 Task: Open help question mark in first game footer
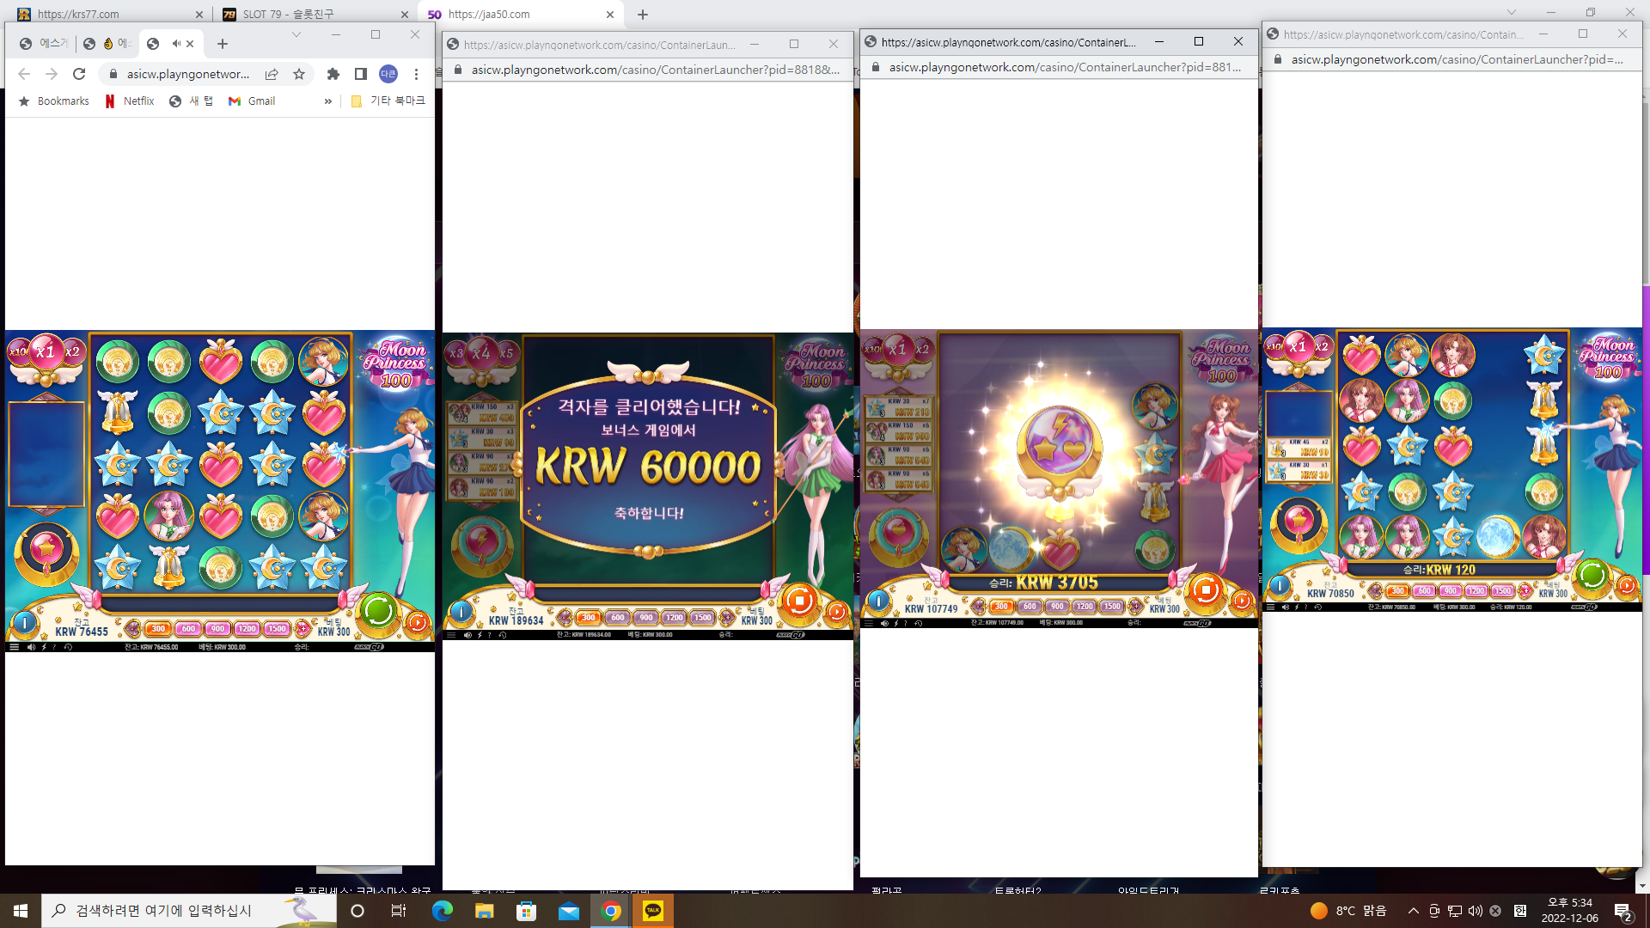tap(54, 647)
